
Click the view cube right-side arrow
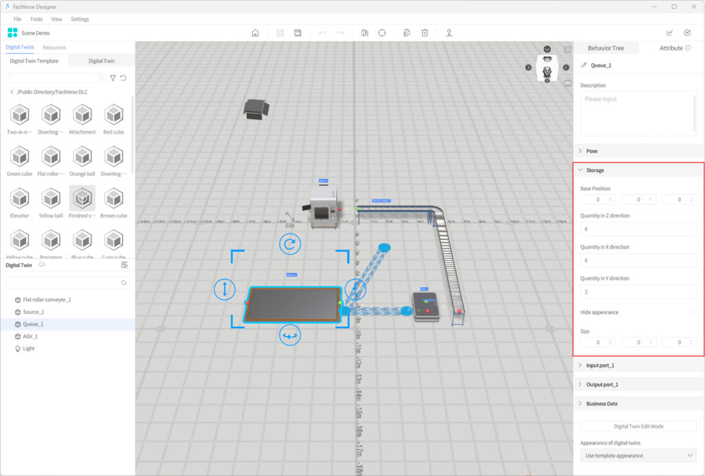click(566, 67)
